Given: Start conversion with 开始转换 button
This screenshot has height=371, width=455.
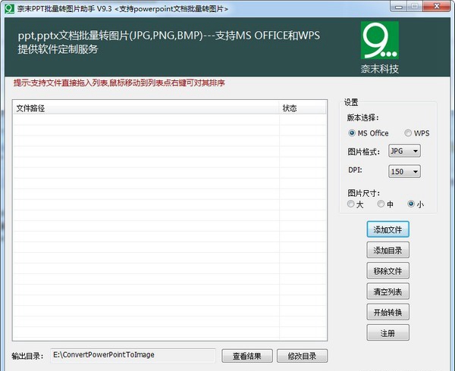Looking at the screenshot, I should tap(388, 312).
